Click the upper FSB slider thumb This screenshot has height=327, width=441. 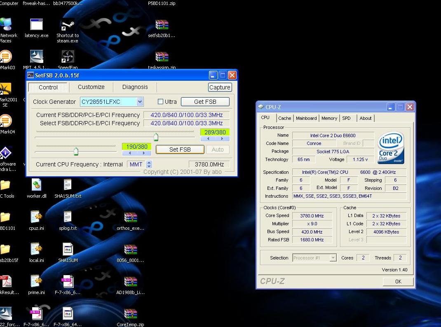(x=156, y=137)
